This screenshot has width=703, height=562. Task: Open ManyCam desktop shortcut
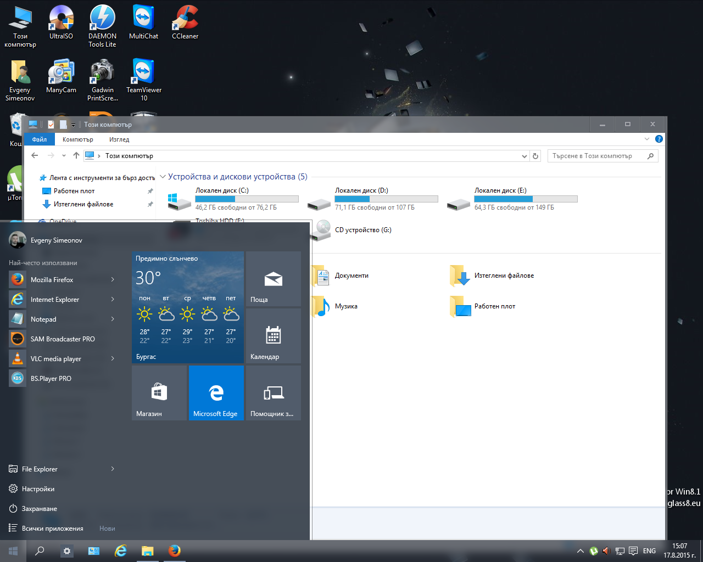tap(61, 76)
